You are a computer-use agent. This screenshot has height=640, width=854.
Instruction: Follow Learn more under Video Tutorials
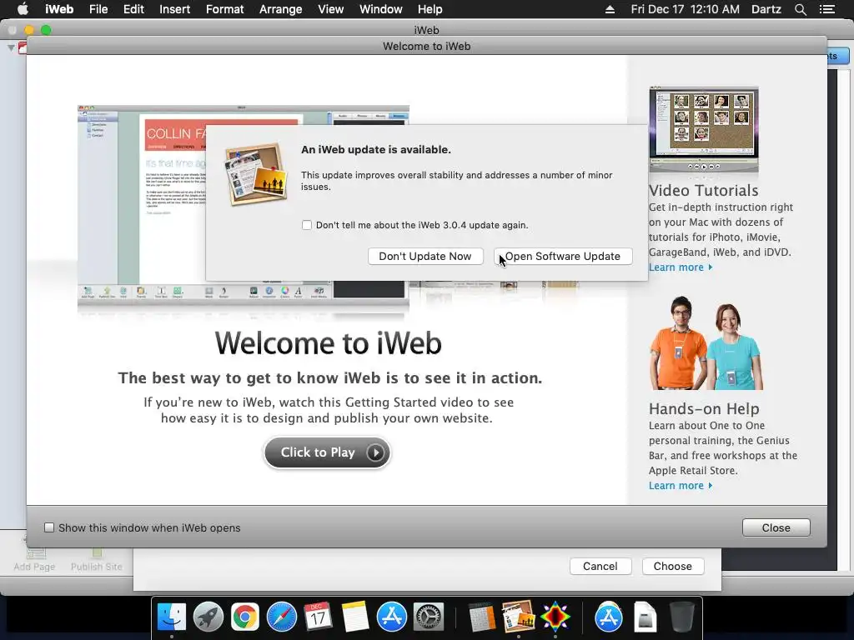[681, 267]
